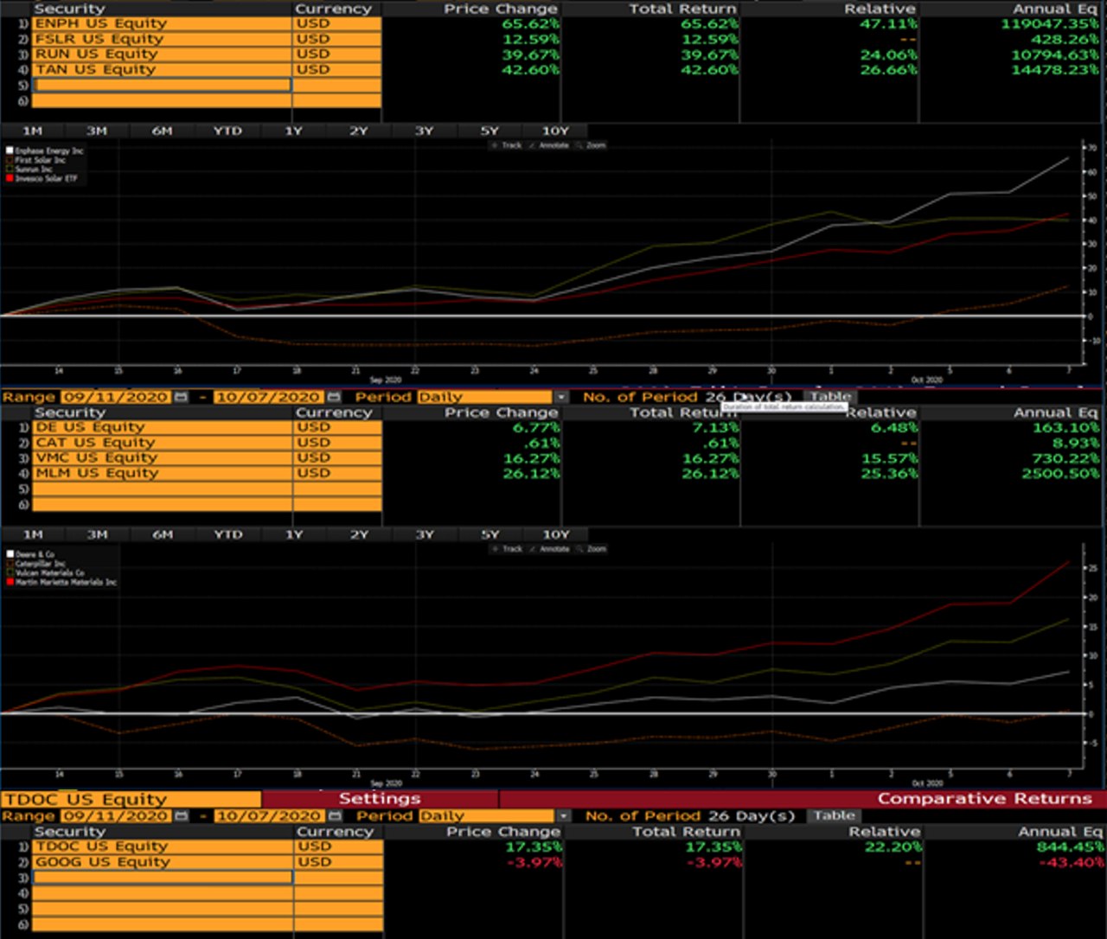1107x939 pixels.
Task: Click the Price Change column header in the top panel
Action: [501, 9]
